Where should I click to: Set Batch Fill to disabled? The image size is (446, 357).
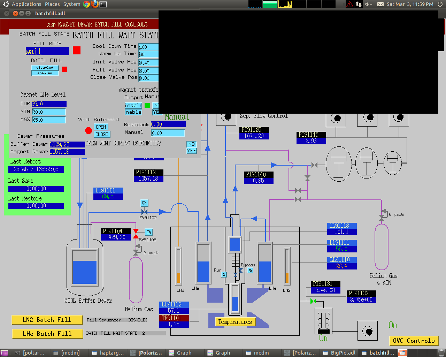click(x=45, y=68)
